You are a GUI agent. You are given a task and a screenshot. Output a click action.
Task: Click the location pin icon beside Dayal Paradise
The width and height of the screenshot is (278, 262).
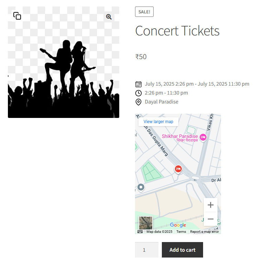pos(138,102)
